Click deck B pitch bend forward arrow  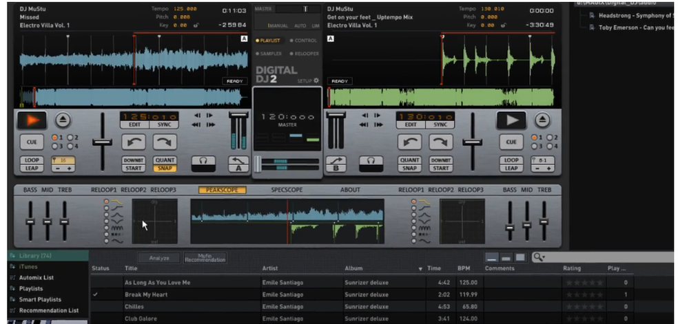coord(441,142)
